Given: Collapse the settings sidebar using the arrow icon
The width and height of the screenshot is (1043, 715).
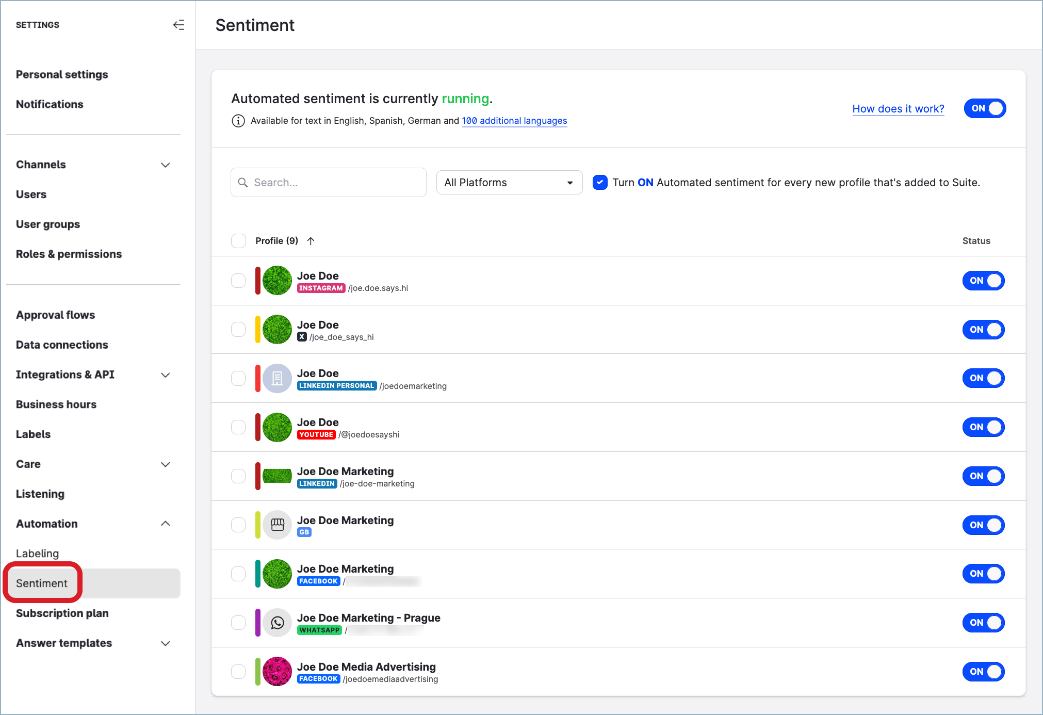Looking at the screenshot, I should 178,24.
